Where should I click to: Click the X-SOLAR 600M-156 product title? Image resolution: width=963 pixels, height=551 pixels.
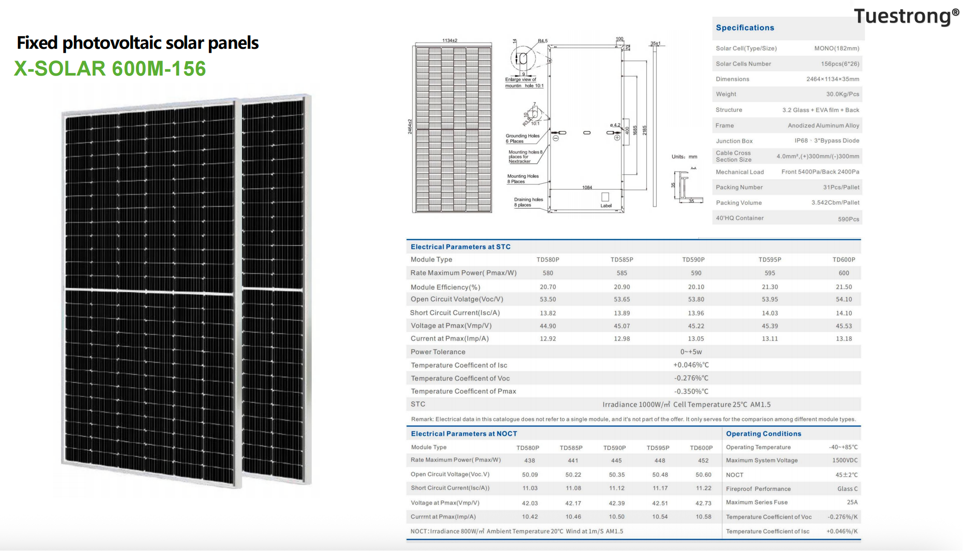point(110,69)
